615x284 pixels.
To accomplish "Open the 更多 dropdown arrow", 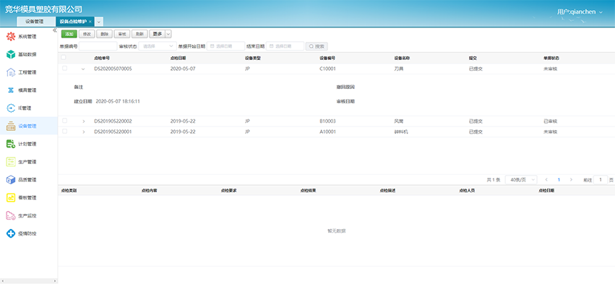I will 168,34.
